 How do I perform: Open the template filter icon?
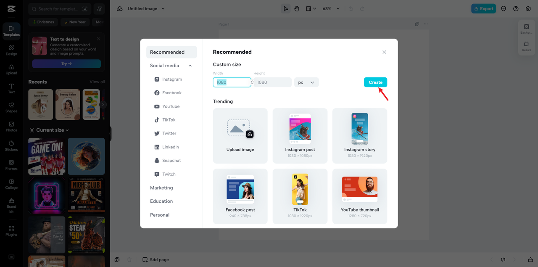tap(99, 9)
